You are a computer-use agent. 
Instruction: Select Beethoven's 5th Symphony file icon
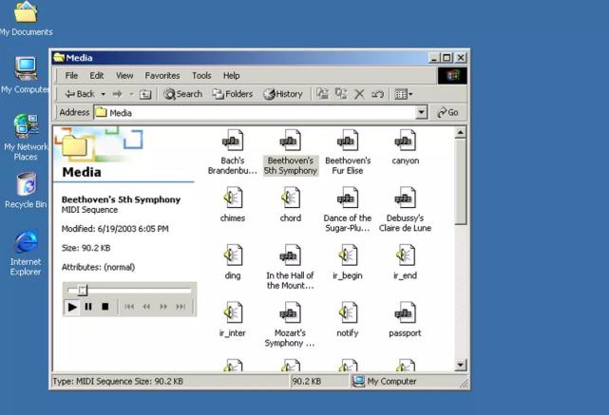290,141
